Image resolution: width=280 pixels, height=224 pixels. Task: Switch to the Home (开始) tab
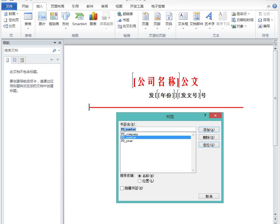click(25, 6)
